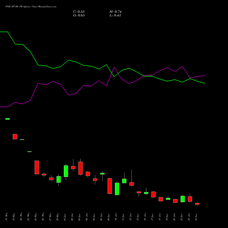Click the '23 Jun' date axis label
This screenshot has height=228, width=228.
[181, 217]
